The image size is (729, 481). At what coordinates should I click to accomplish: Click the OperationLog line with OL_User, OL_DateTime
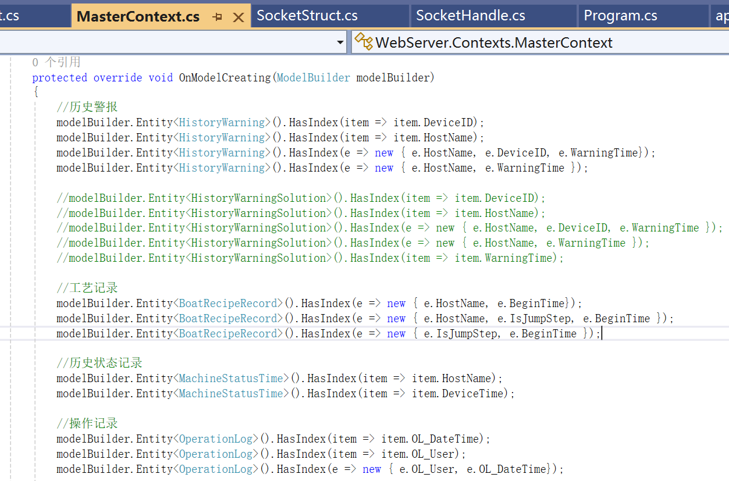coord(310,469)
